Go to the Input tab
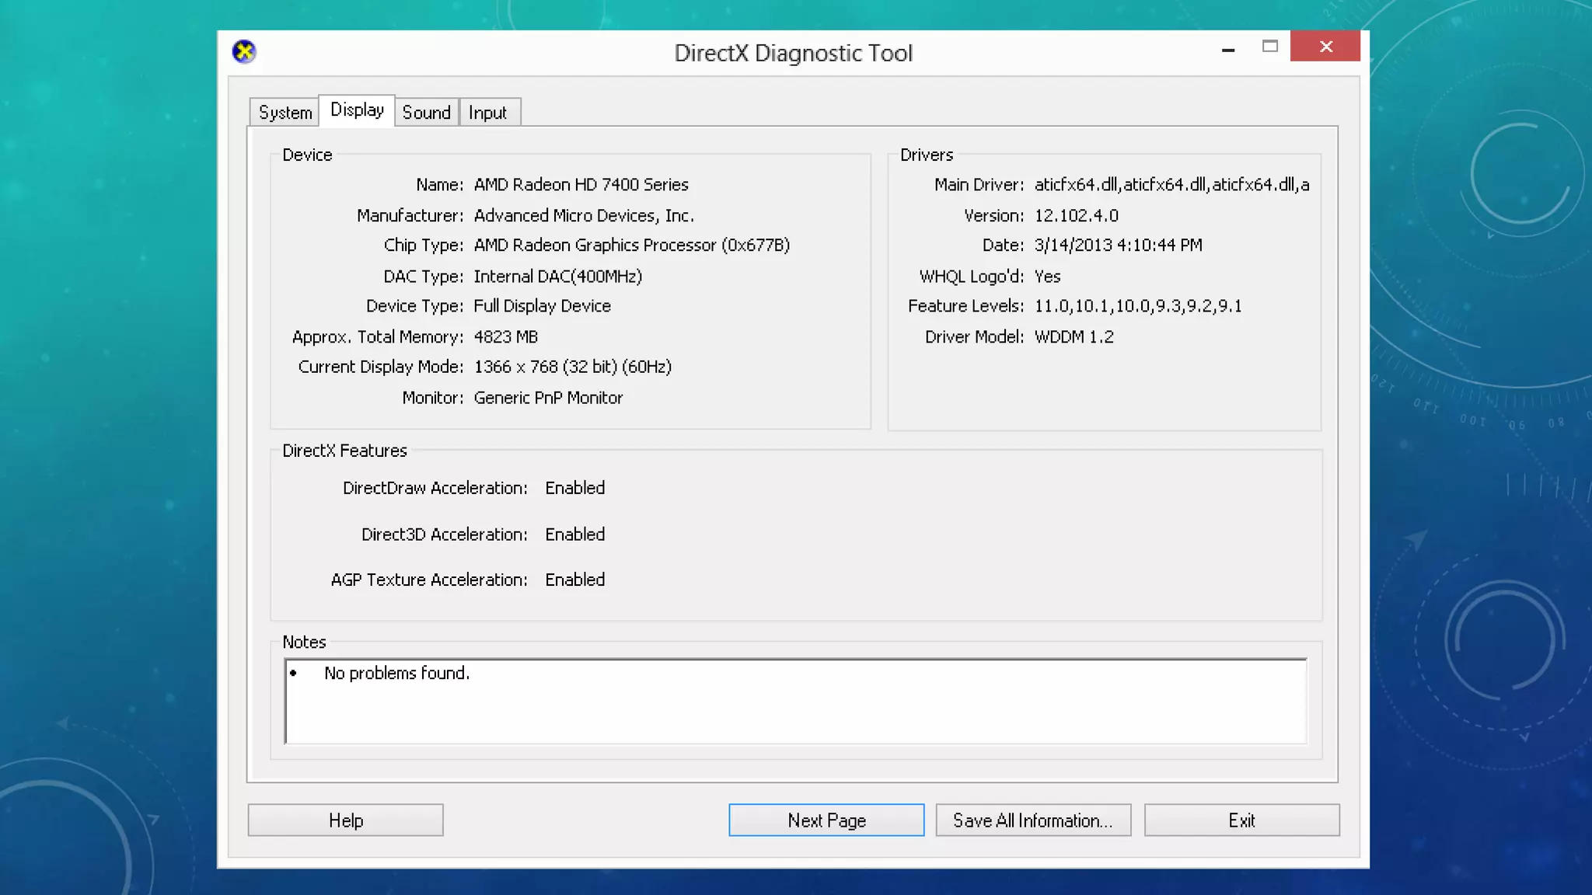Screen dimensions: 1592x895 [488, 113]
